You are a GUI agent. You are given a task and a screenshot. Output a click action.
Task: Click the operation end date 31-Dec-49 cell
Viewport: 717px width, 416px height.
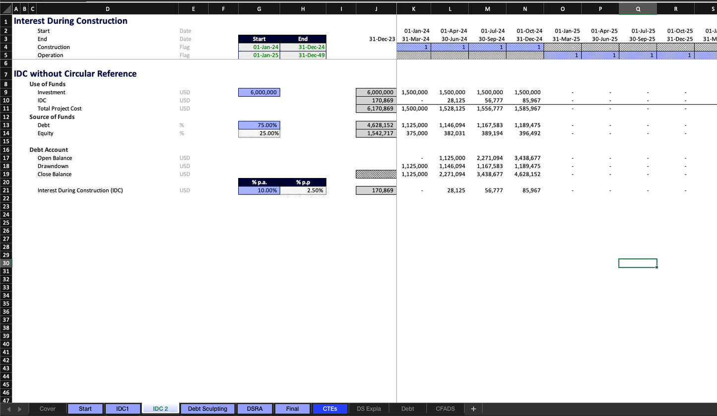303,56
